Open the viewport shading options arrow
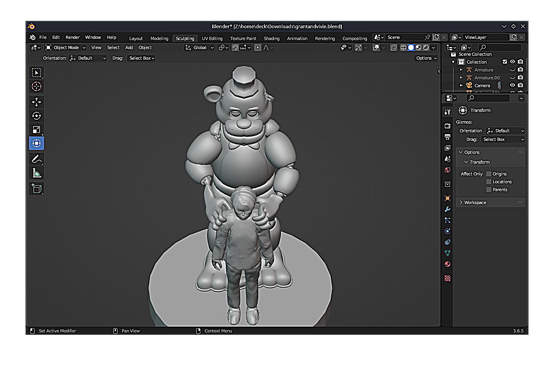This screenshot has height=365, width=554. tap(433, 47)
